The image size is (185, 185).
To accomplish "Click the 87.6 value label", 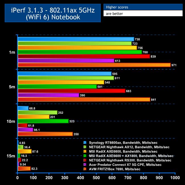I will point(35,151).
